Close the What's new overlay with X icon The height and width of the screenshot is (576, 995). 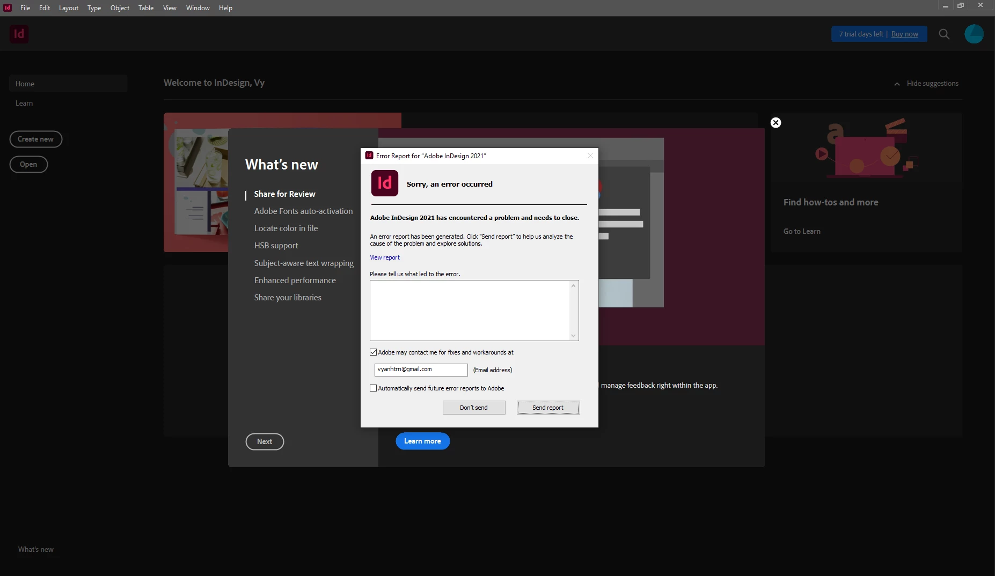(x=775, y=122)
